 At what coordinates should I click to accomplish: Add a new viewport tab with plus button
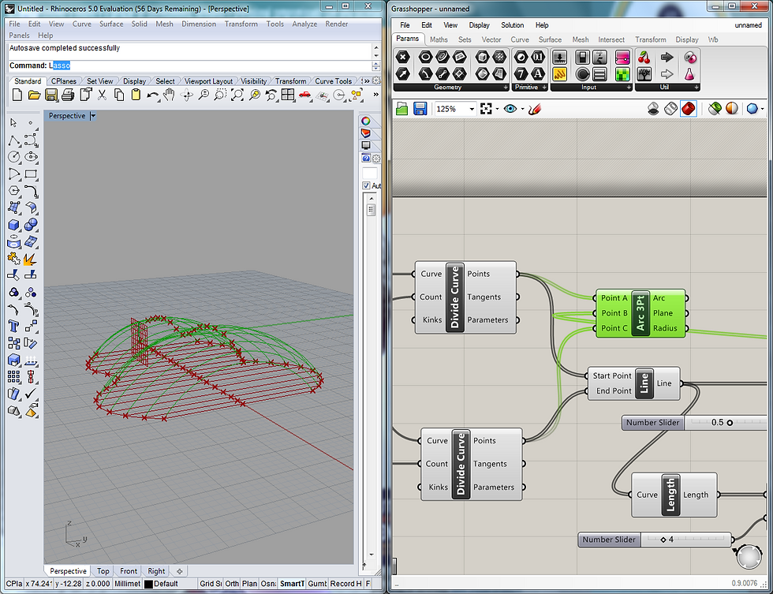point(180,571)
